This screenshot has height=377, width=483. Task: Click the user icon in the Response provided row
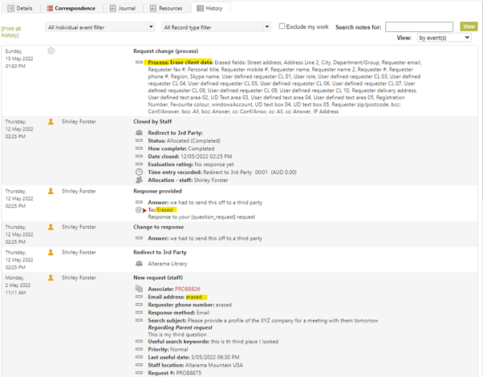pyautogui.click(x=51, y=191)
